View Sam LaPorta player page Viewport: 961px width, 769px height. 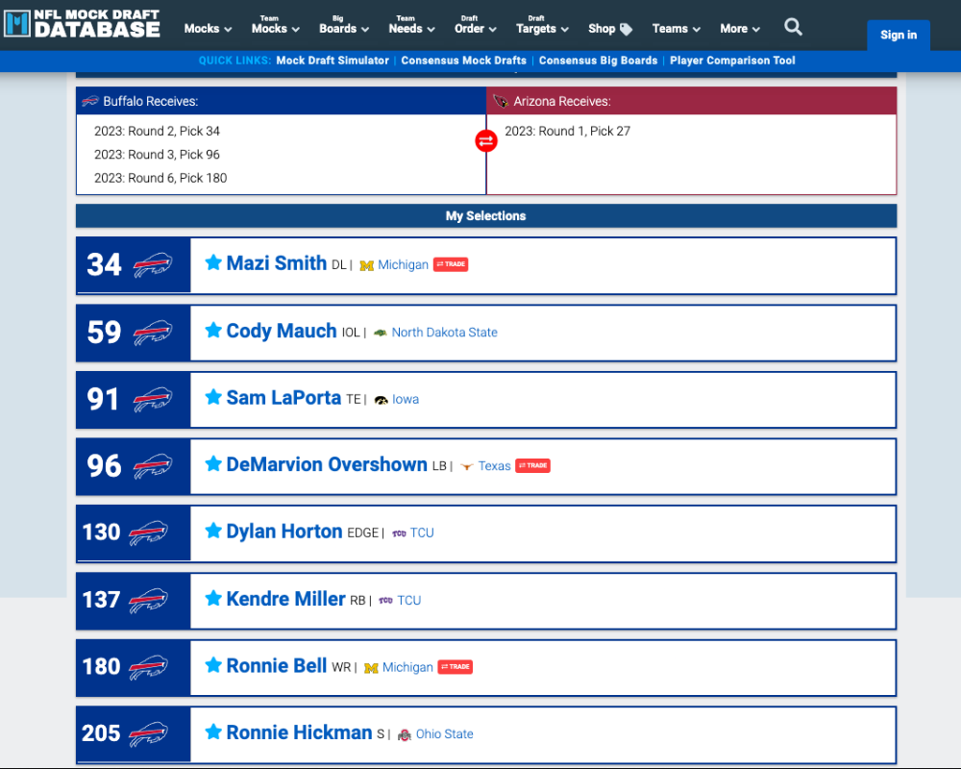click(283, 397)
